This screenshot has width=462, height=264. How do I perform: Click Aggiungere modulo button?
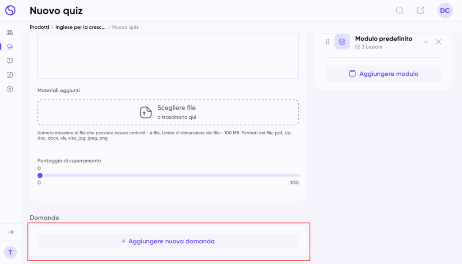383,74
